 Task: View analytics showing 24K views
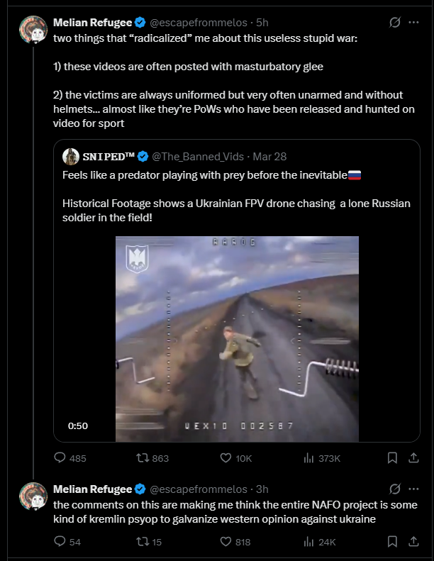[308, 542]
